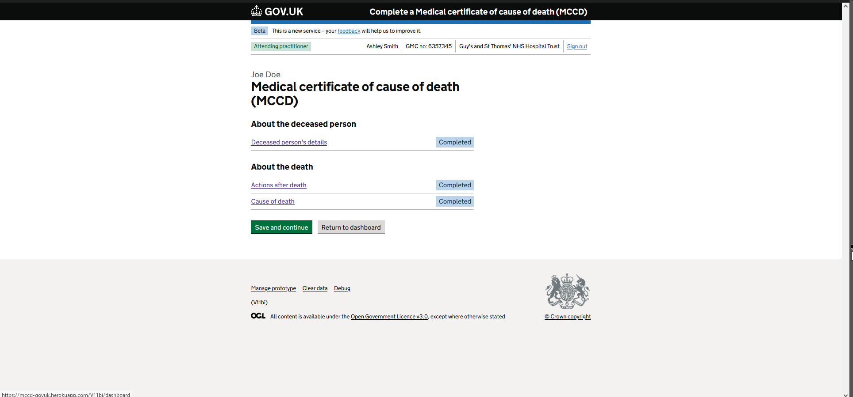Click the service name header title
This screenshot has width=853, height=397.
coord(478,12)
